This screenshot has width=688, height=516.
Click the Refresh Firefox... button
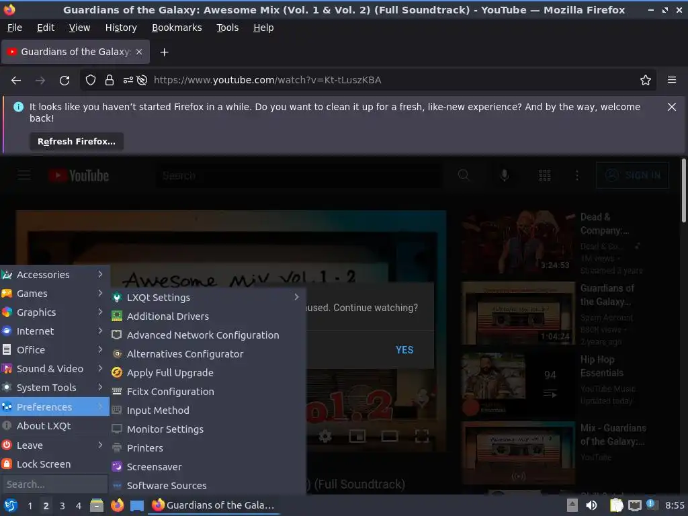pyautogui.click(x=77, y=142)
